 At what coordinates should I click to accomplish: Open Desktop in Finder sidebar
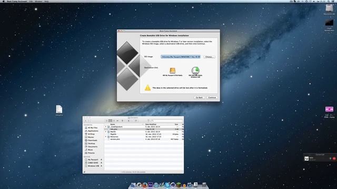91,143
